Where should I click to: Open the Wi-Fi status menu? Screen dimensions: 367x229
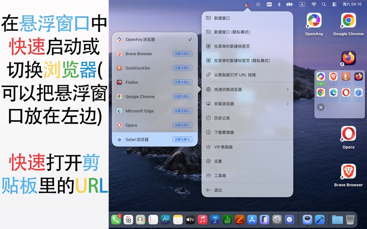[314, 4]
